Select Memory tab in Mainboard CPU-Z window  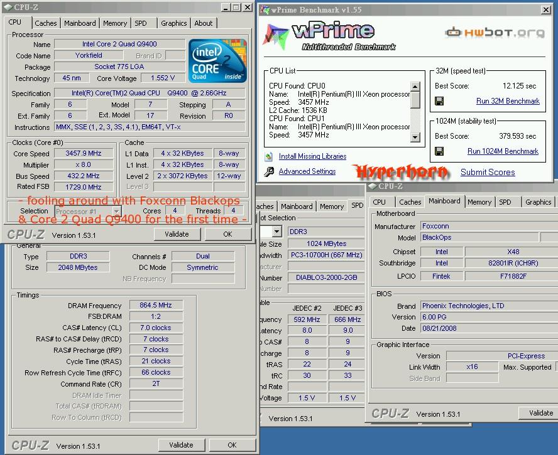pyautogui.click(x=479, y=202)
